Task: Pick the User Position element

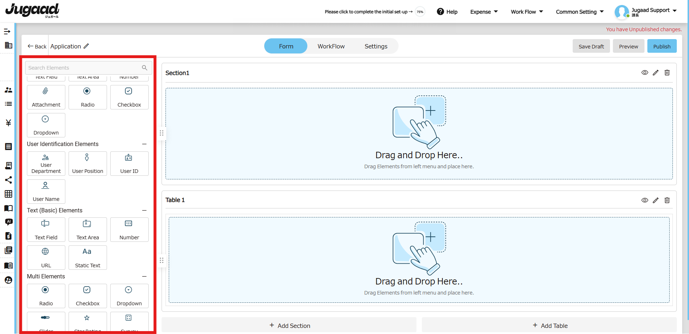Action: tap(88, 164)
